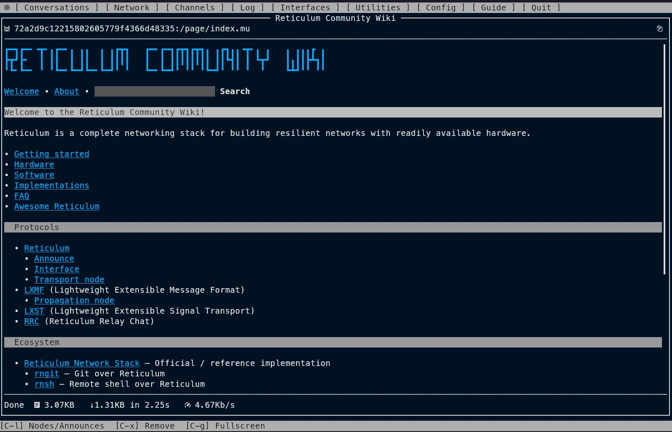Open the Interfaces menu
The image size is (672, 432).
point(305,8)
